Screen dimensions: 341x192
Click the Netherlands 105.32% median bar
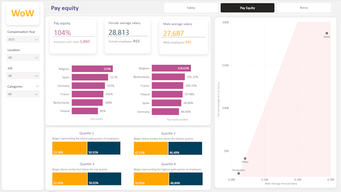(x=168, y=77)
